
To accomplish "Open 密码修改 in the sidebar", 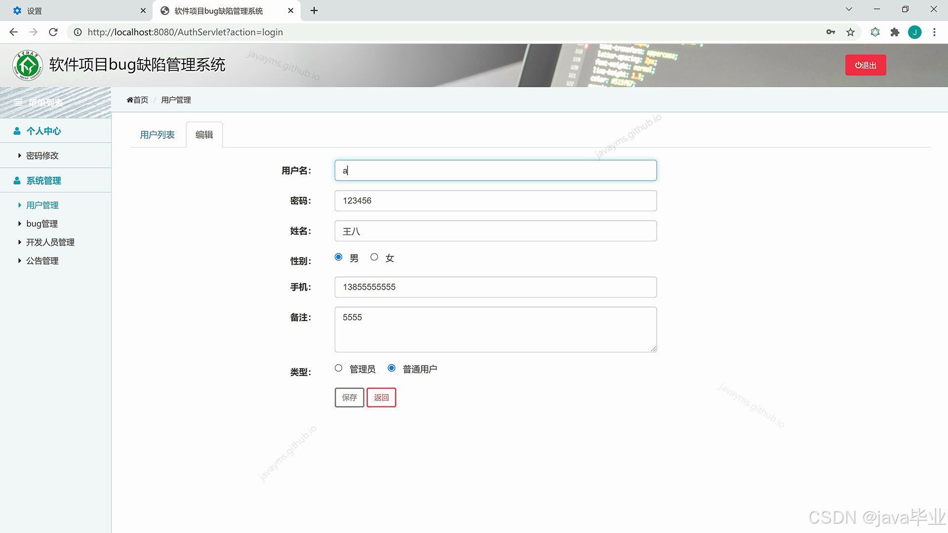I will (42, 155).
